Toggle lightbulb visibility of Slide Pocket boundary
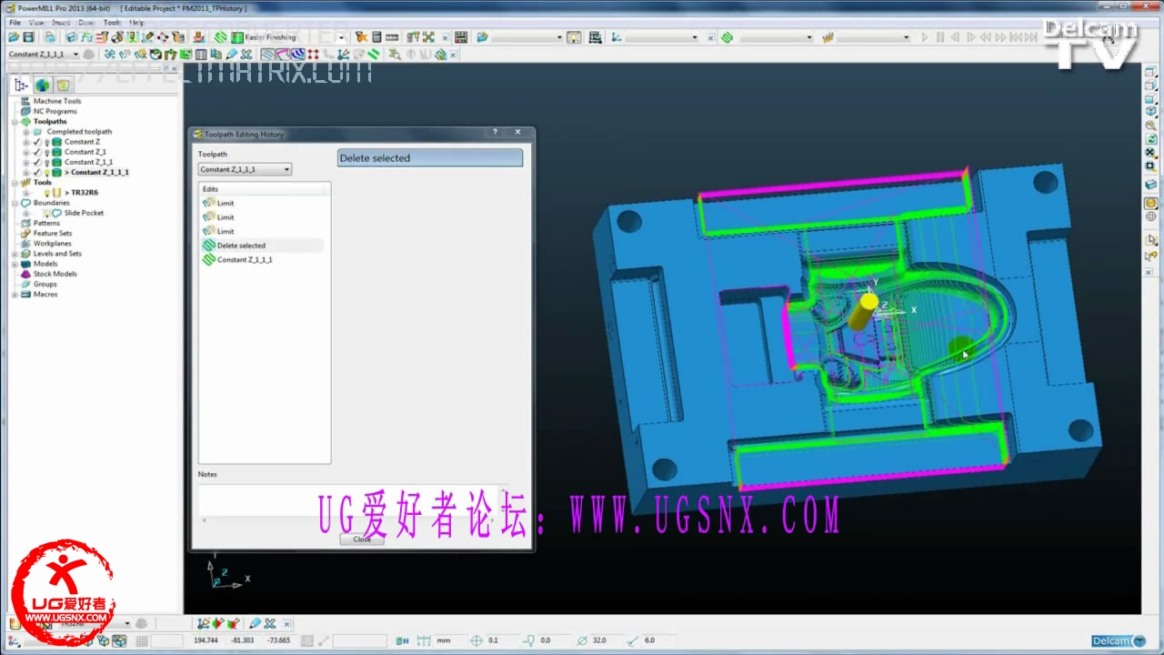Viewport: 1164px width, 655px height. click(46, 213)
